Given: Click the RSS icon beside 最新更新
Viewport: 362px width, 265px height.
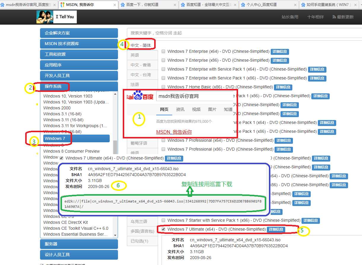Looking at the screenshot, I should [x=334, y=17].
